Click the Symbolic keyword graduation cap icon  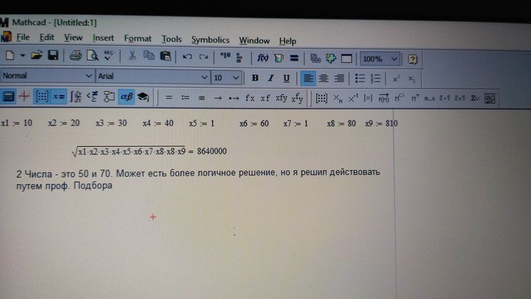pos(143,97)
